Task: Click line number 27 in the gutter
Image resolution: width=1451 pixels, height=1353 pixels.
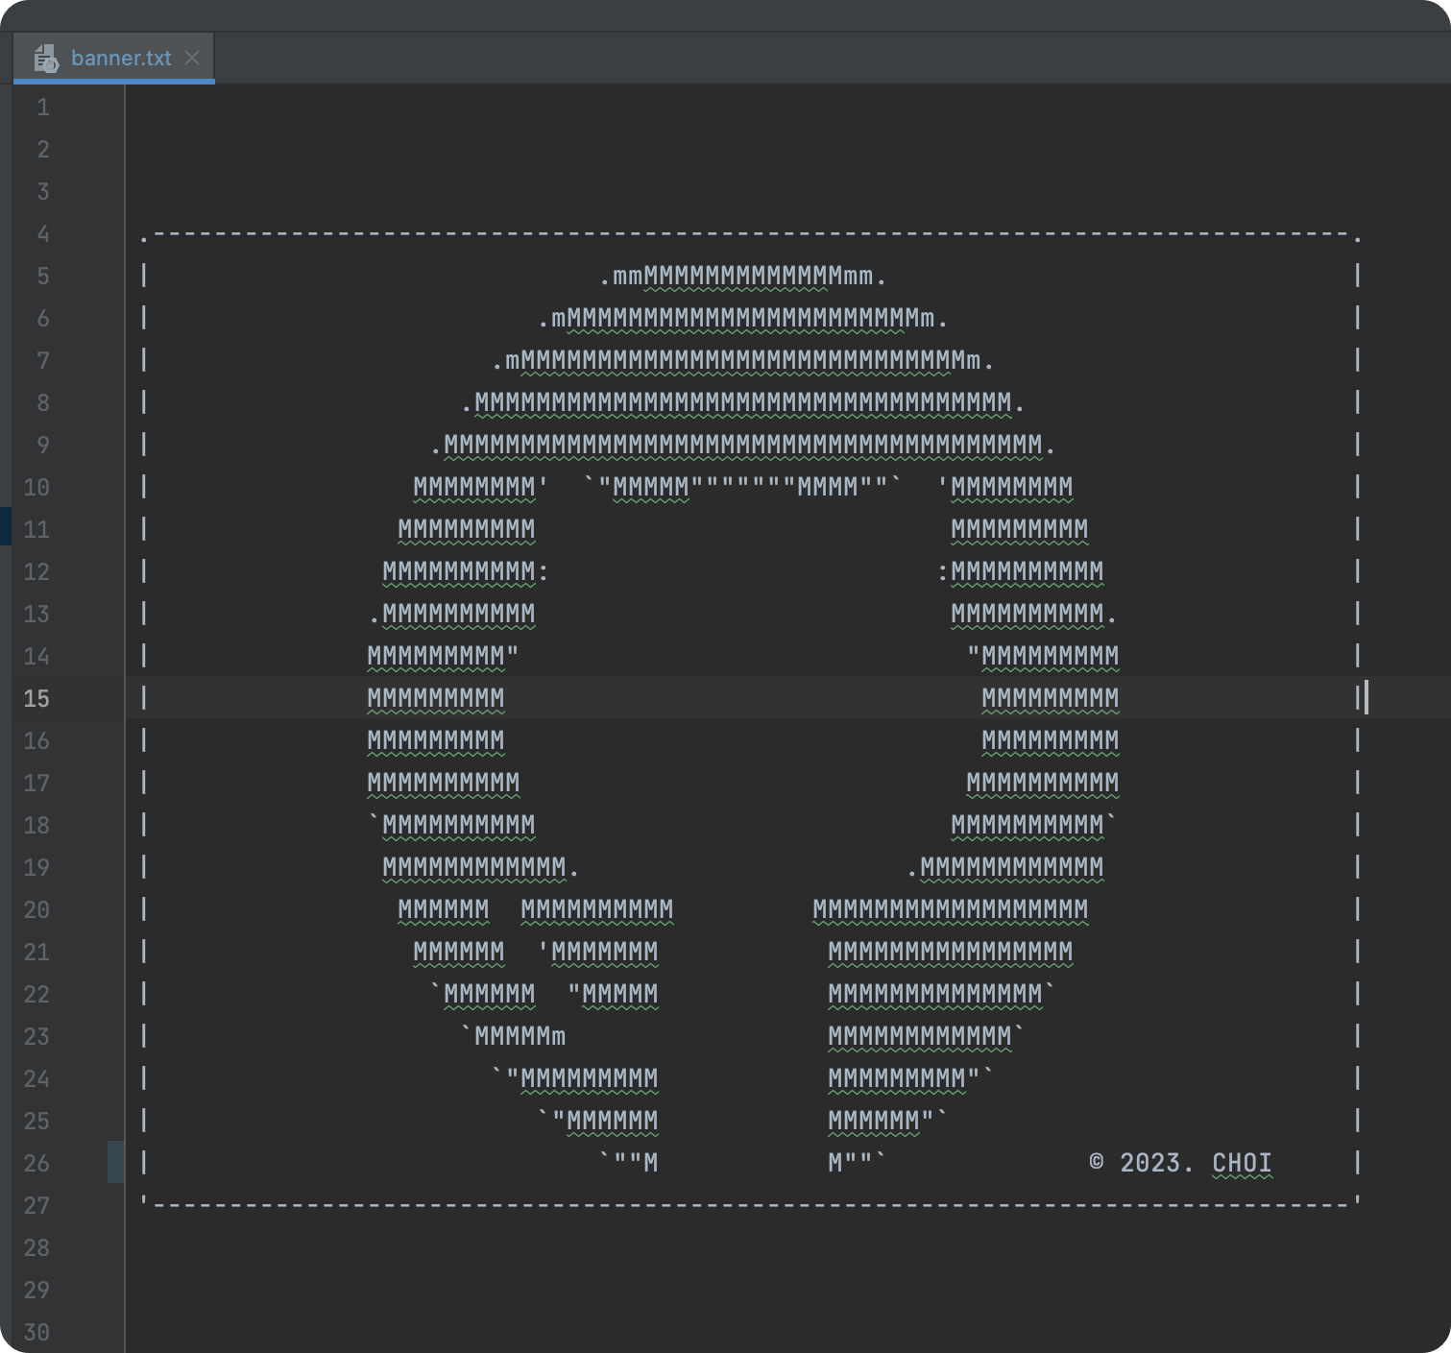Action: 36,1205
